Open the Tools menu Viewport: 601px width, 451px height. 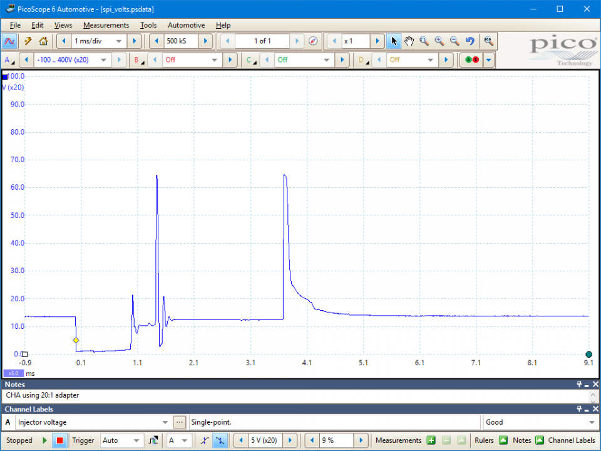(148, 25)
